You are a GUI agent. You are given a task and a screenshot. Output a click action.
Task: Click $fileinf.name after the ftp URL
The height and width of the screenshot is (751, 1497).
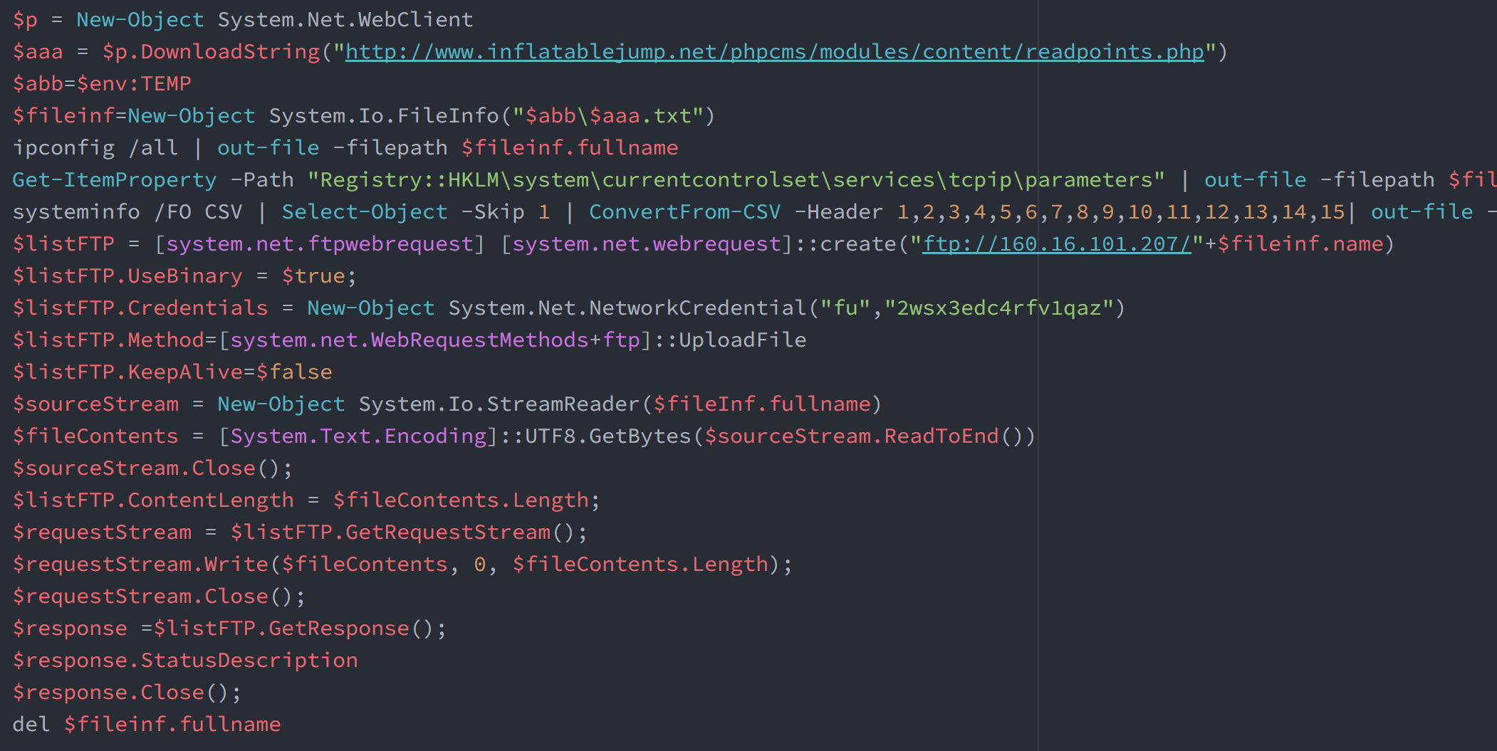point(1300,244)
